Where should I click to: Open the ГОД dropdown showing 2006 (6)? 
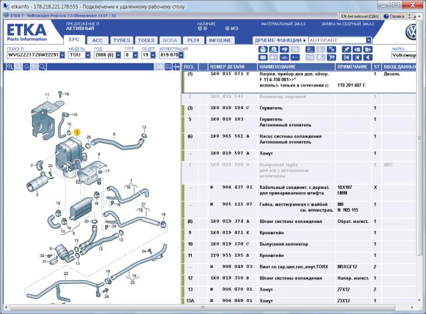[x=118, y=55]
